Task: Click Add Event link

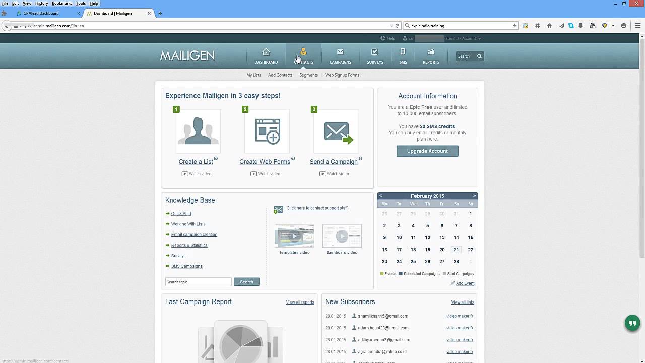Action: coord(465,283)
